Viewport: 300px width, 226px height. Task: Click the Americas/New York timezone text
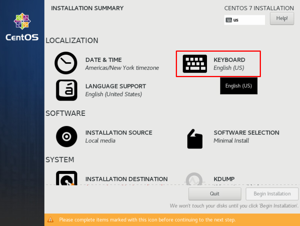pos(122,68)
